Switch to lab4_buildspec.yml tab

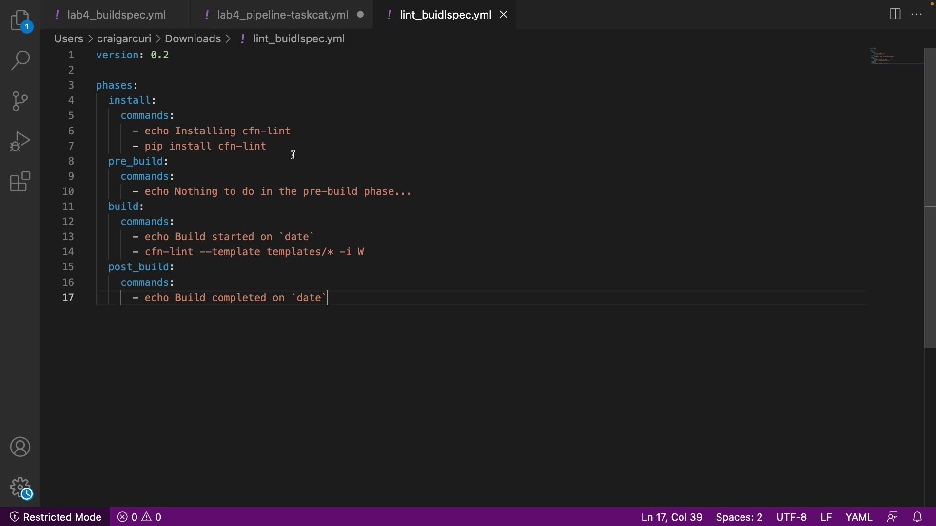(117, 15)
